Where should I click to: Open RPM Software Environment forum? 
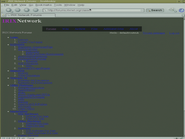(x=45, y=54)
